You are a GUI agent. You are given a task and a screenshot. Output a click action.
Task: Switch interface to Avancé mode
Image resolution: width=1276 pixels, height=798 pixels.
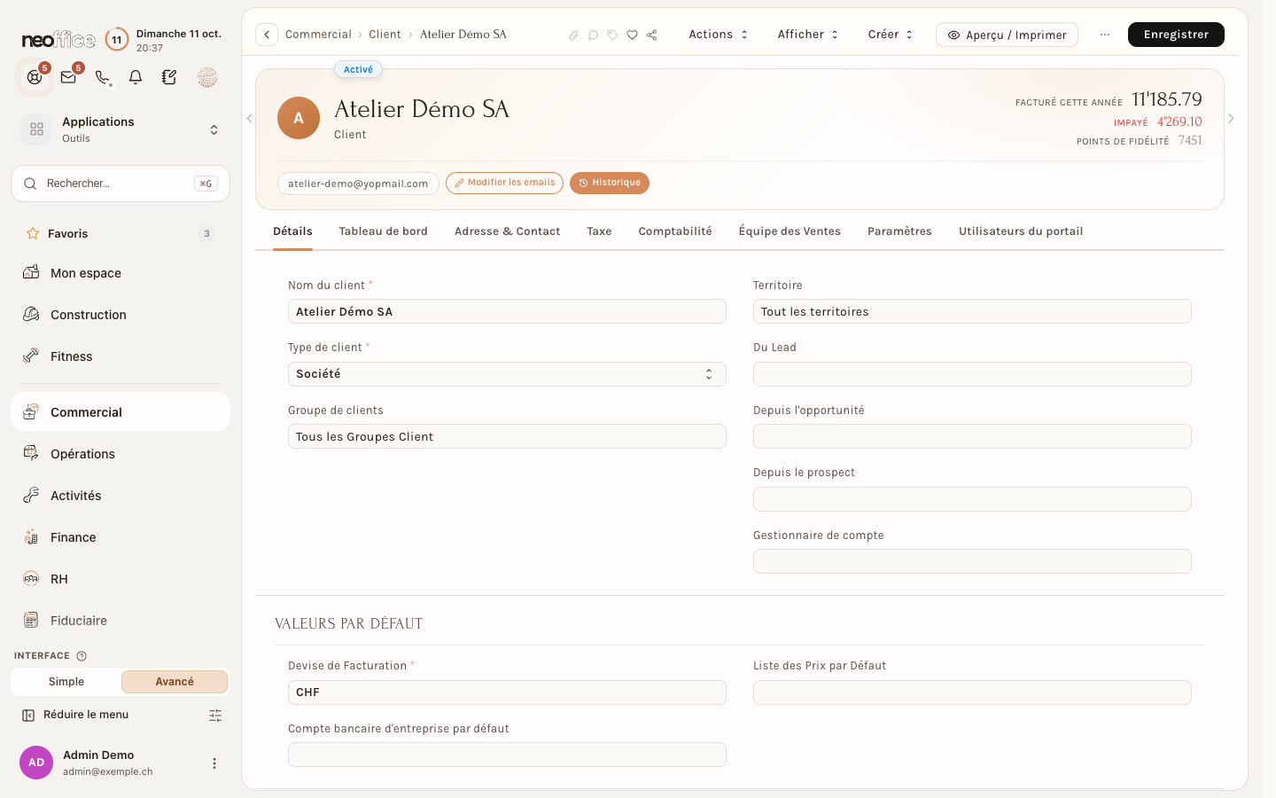click(x=175, y=682)
